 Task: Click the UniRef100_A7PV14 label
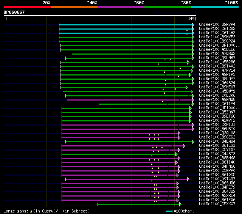click(217, 71)
